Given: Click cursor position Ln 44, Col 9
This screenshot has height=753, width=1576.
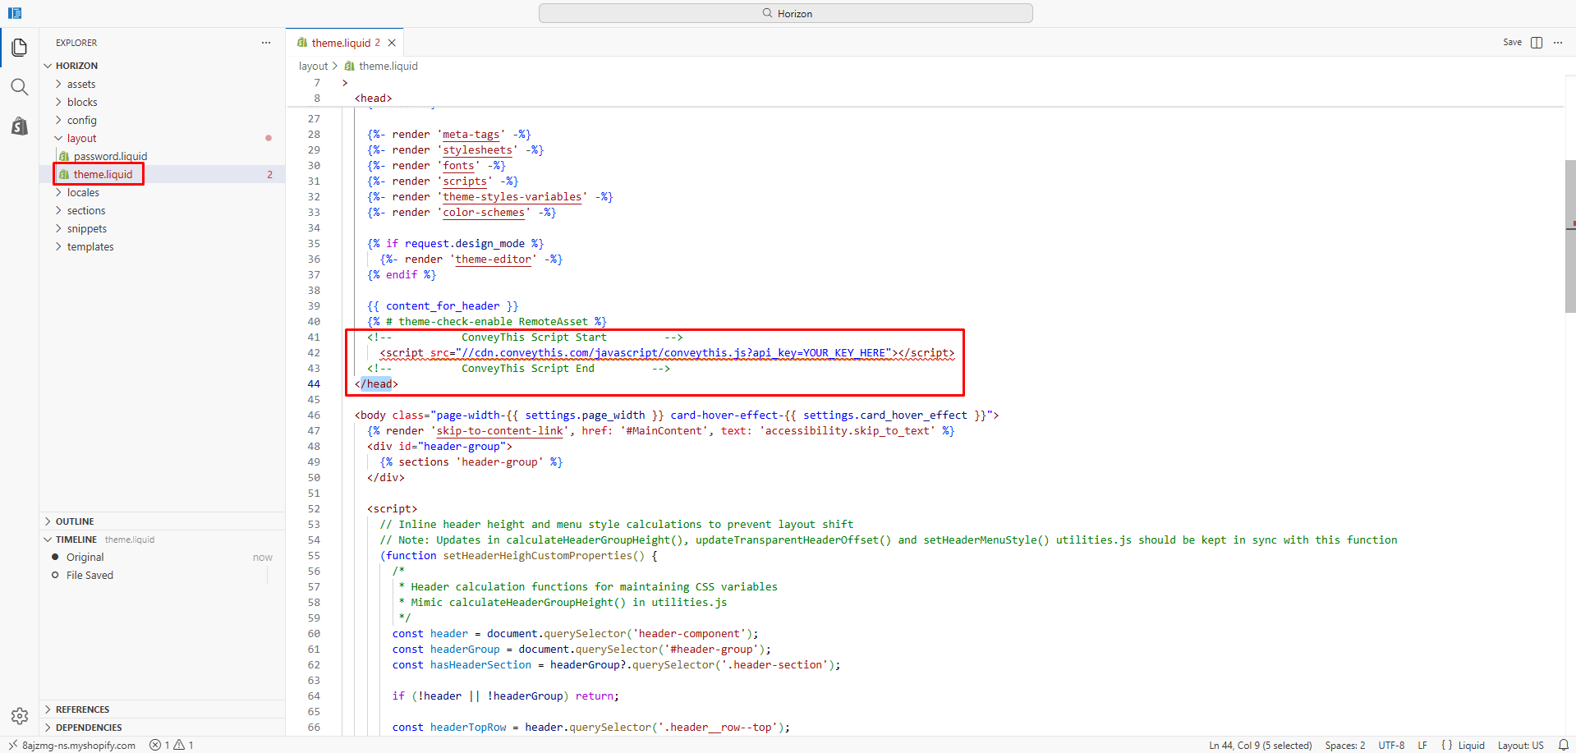Looking at the screenshot, I should (x=1261, y=745).
